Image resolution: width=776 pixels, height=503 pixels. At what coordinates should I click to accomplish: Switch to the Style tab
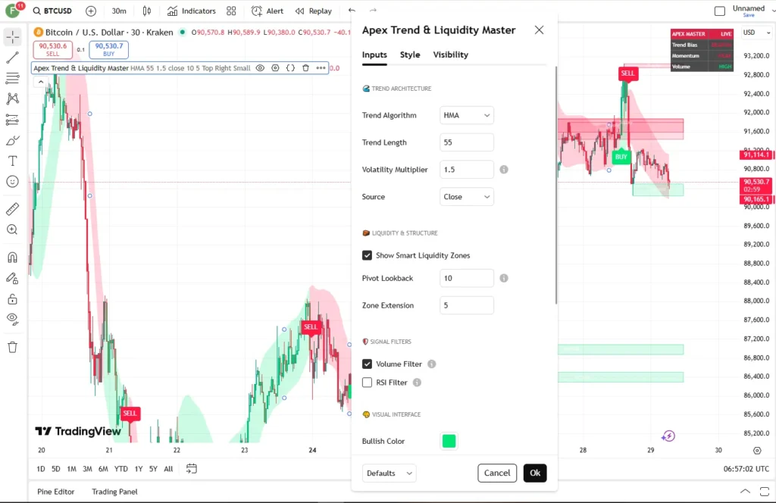coord(410,55)
